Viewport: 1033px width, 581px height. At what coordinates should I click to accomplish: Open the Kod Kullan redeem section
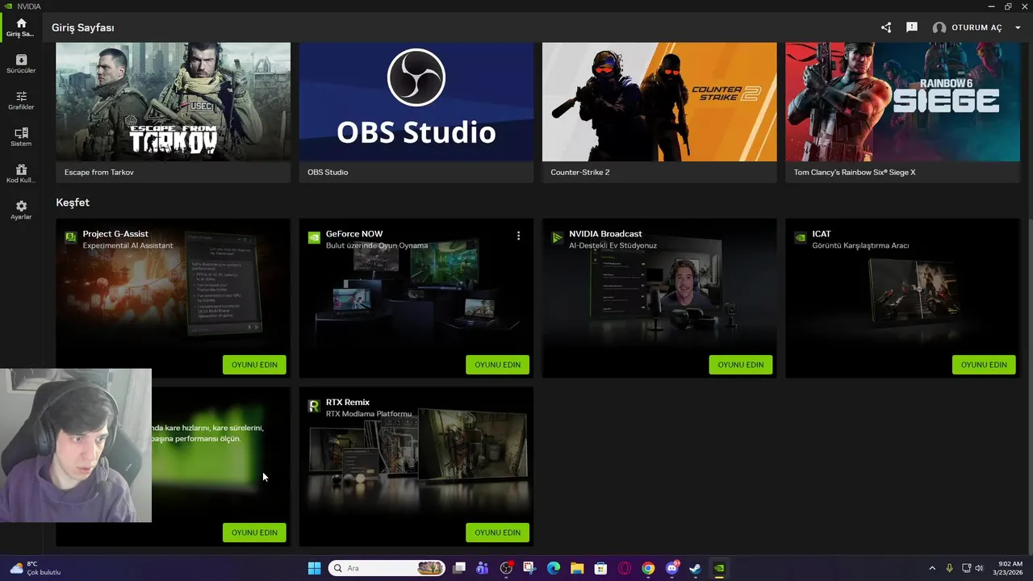click(x=21, y=173)
